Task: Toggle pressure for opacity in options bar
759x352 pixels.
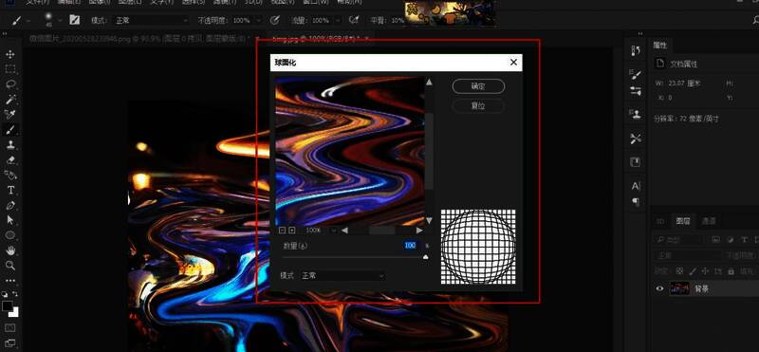Action: 275,20
